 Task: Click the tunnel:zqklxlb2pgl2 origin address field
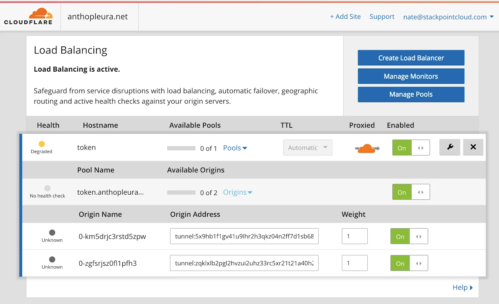pyautogui.click(x=244, y=263)
